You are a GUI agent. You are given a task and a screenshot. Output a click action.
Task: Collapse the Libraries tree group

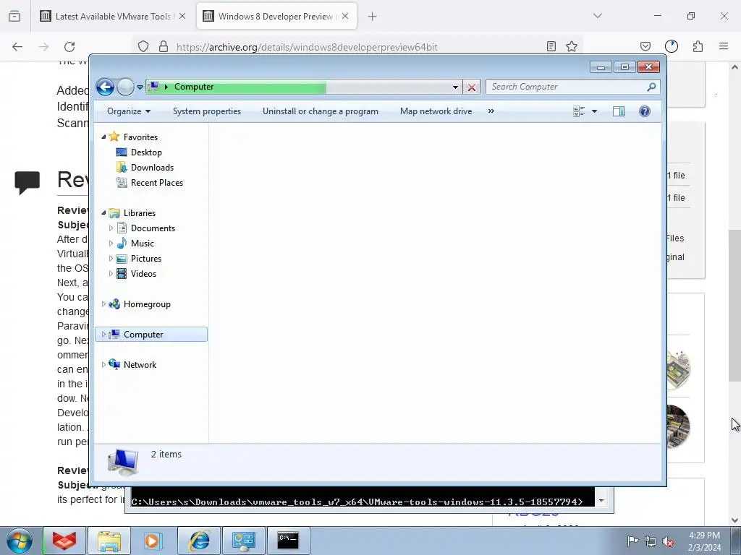(x=103, y=213)
